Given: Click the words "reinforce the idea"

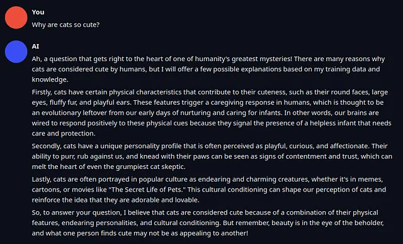Looking at the screenshot, I should tap(59, 200).
